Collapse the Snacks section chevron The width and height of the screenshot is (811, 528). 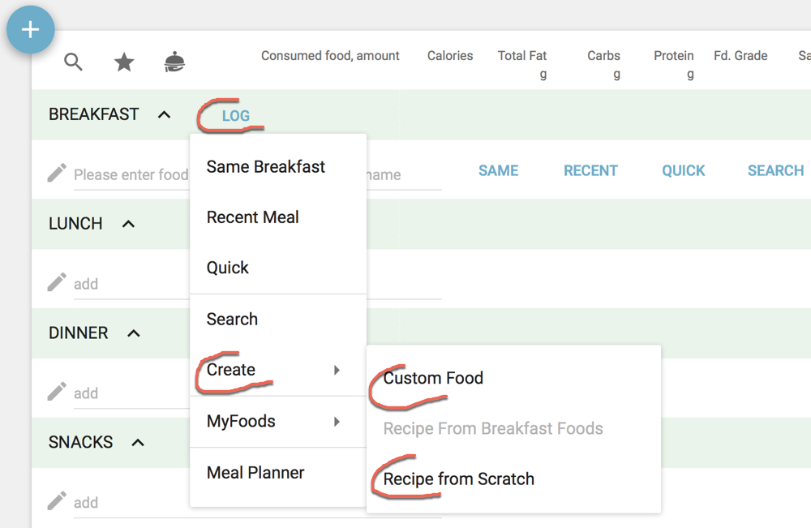pos(138,443)
